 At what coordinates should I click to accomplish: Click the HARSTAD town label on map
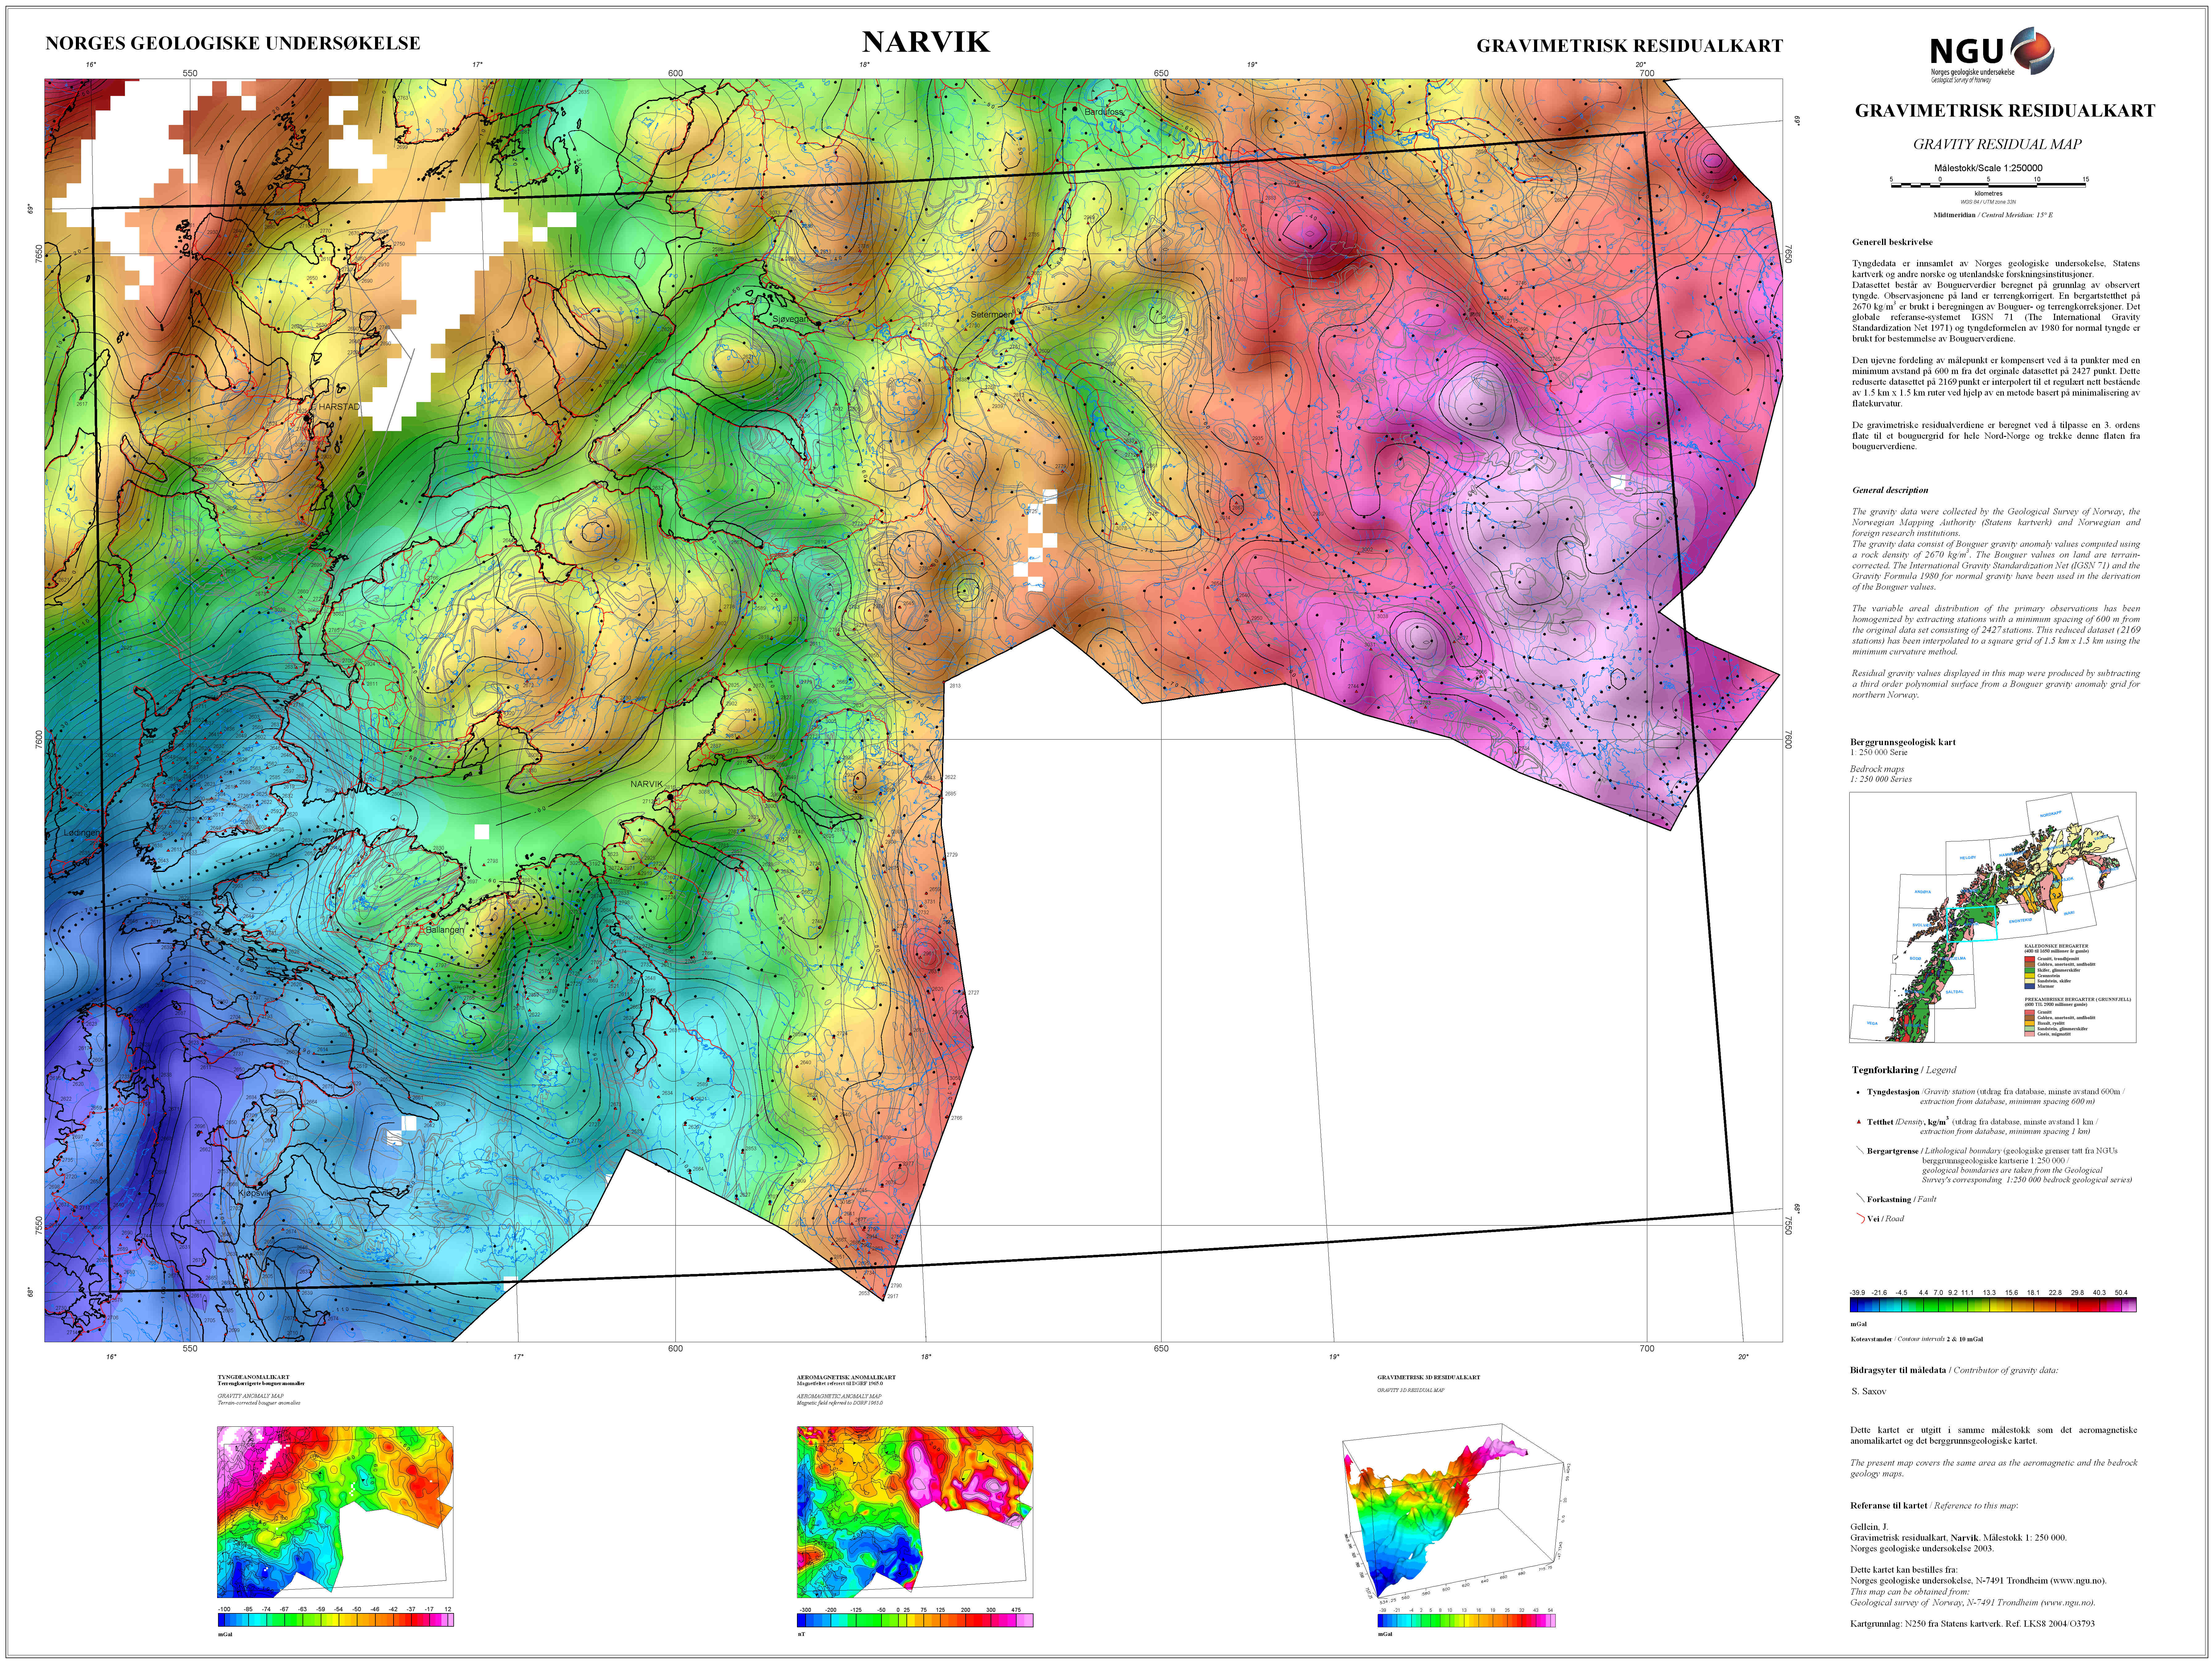click(x=339, y=407)
